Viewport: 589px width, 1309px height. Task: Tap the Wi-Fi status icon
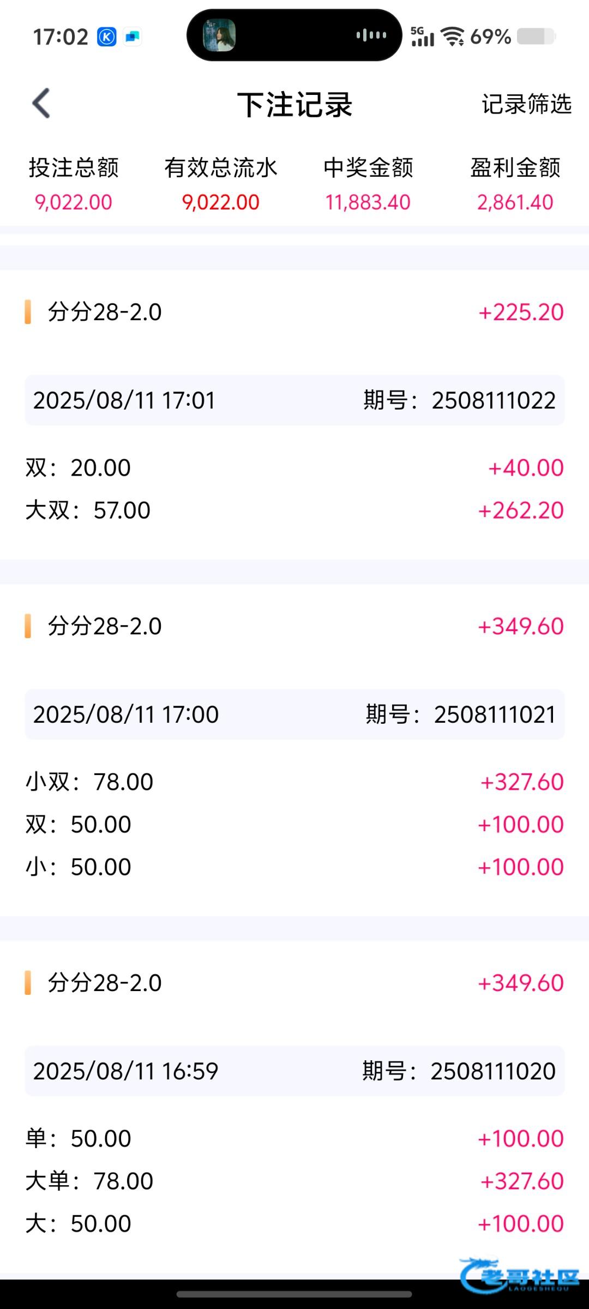pyautogui.click(x=453, y=37)
